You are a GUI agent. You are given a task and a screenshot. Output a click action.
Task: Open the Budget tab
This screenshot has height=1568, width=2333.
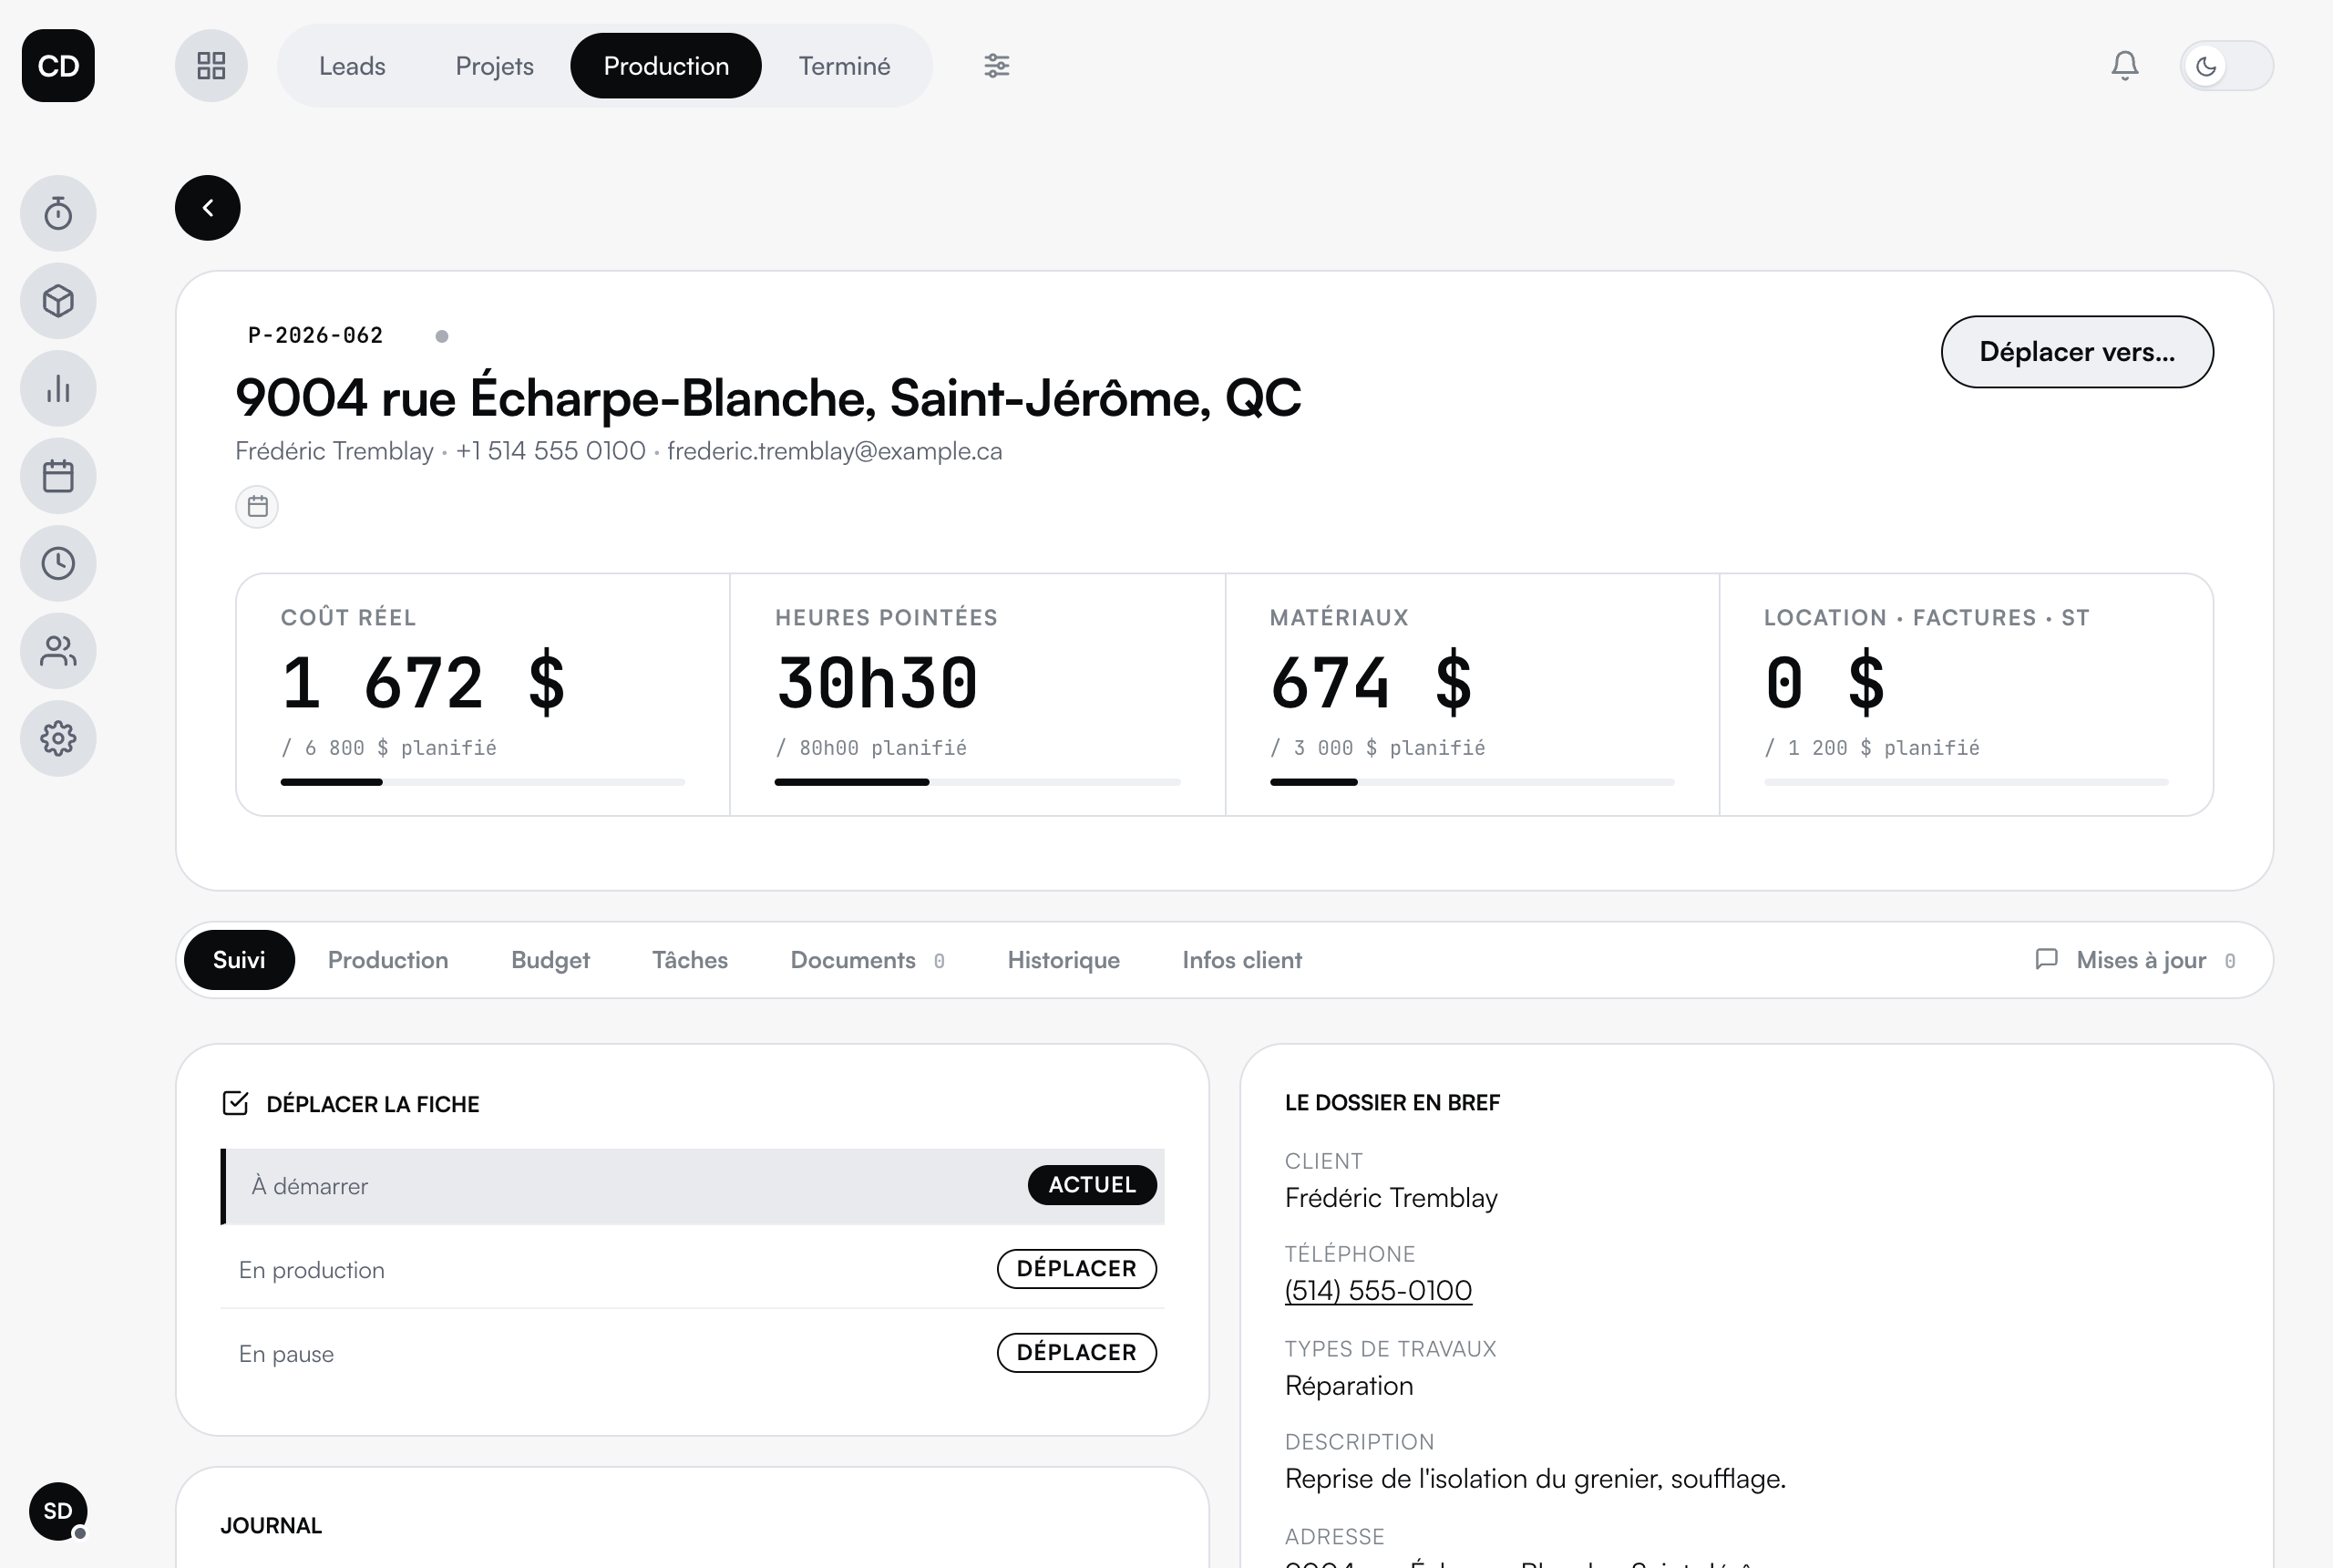click(x=550, y=960)
